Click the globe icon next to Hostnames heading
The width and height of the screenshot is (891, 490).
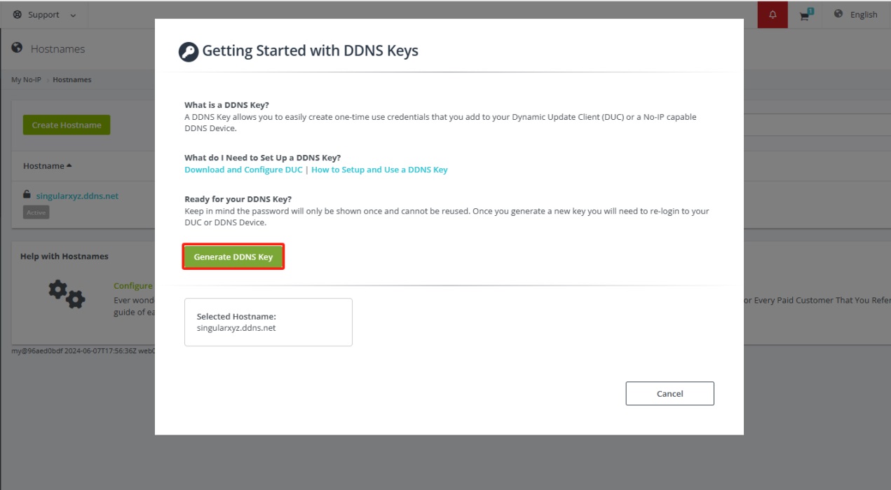tap(18, 48)
